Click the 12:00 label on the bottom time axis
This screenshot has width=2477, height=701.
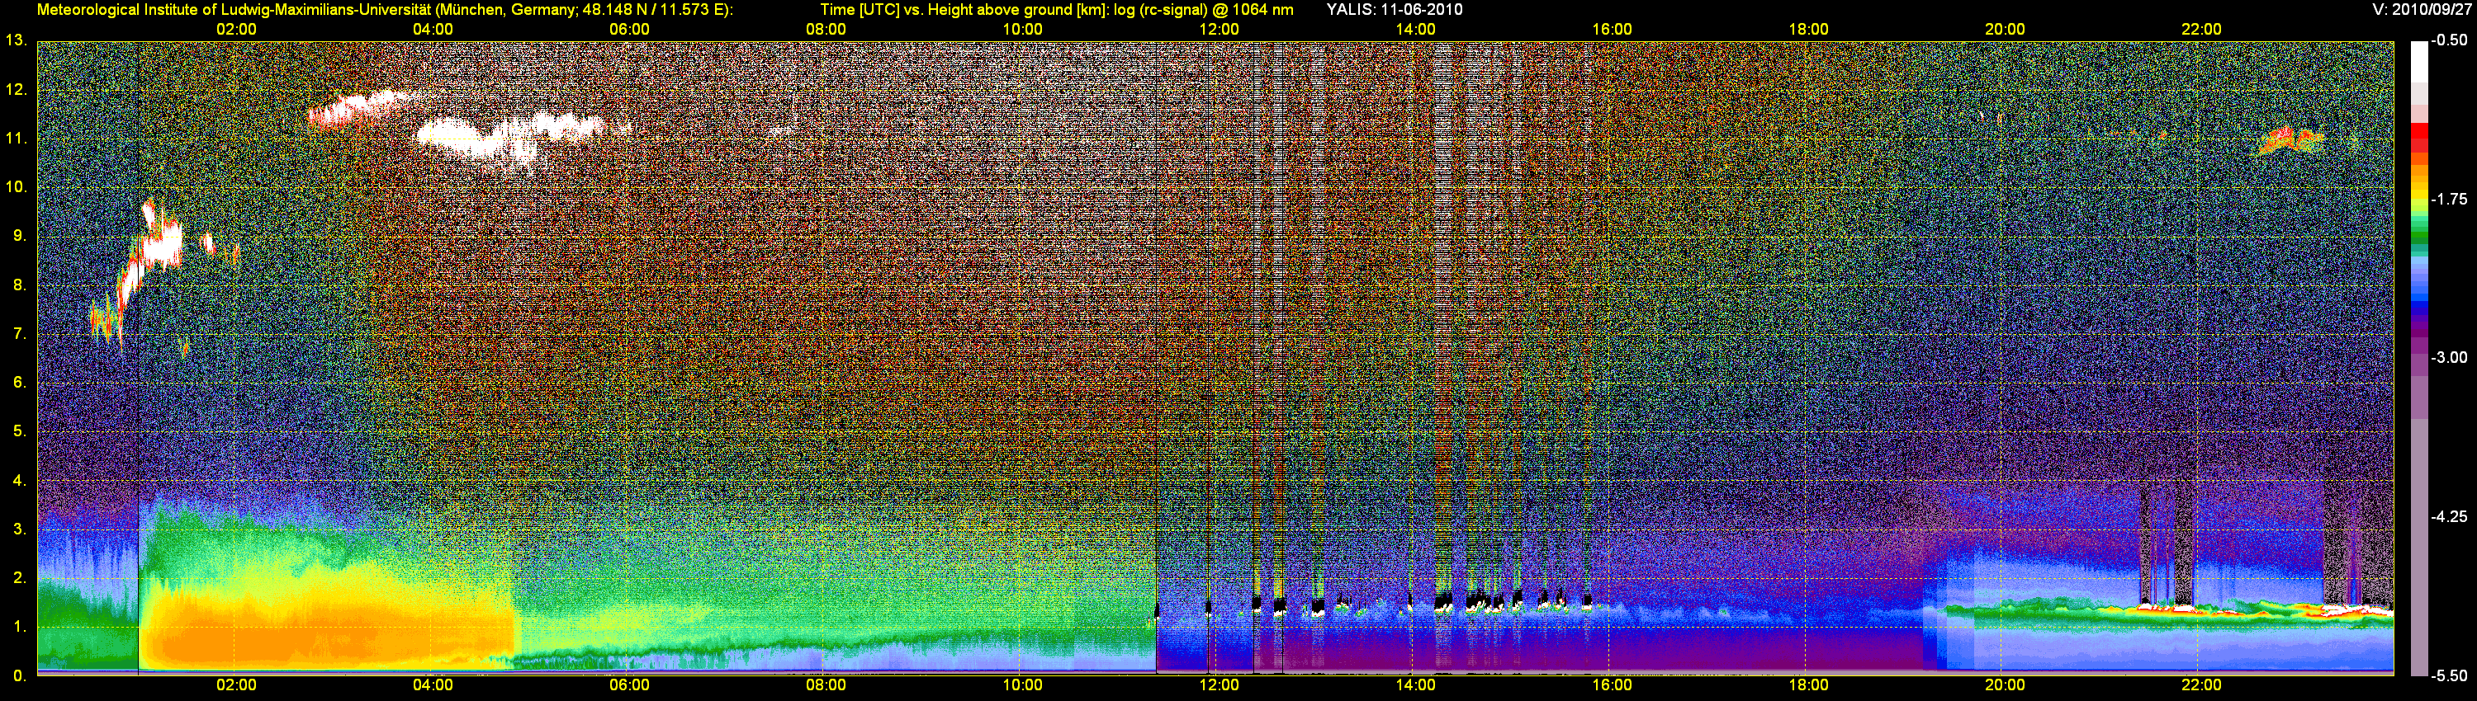[x=1219, y=685]
